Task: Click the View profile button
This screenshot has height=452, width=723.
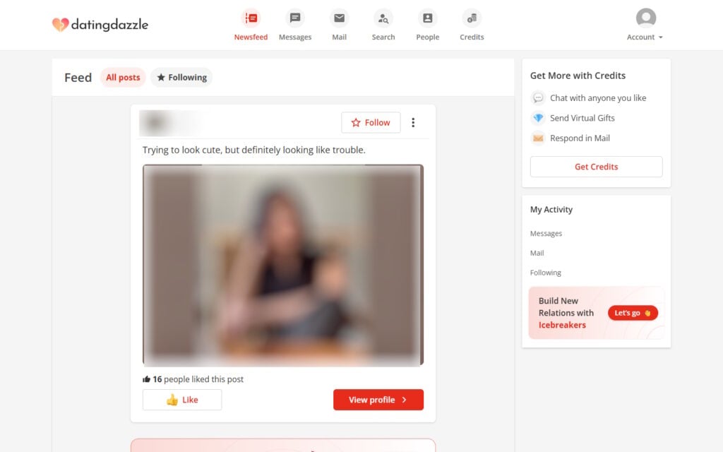Action: (378, 400)
